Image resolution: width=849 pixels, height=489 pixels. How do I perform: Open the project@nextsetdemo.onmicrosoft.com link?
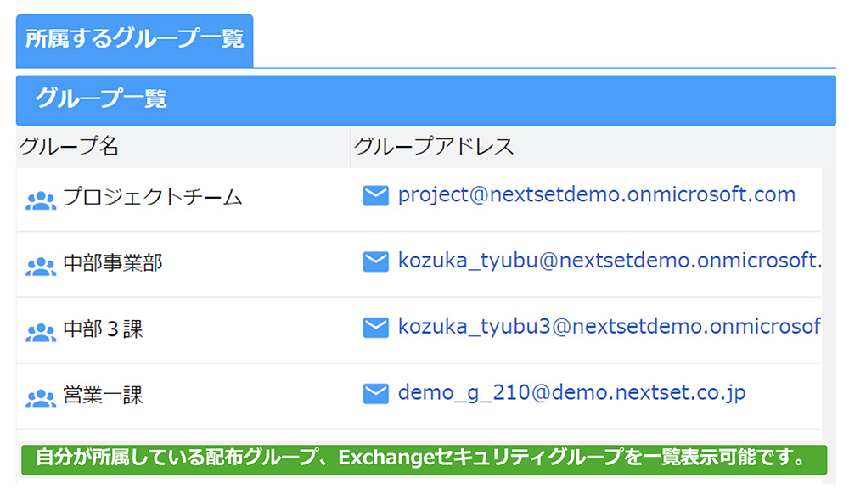pyautogui.click(x=597, y=195)
